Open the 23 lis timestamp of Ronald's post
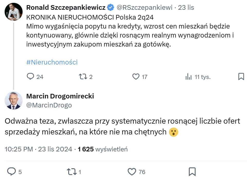Image resolution: width=247 pixels, height=182 pixels. tap(186, 7)
